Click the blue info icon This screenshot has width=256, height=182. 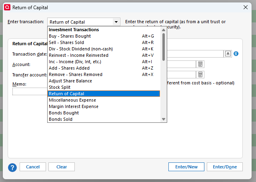click(236, 54)
